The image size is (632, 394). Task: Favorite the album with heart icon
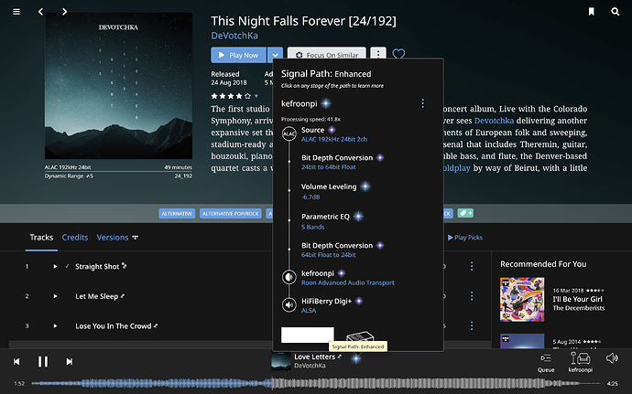point(398,54)
